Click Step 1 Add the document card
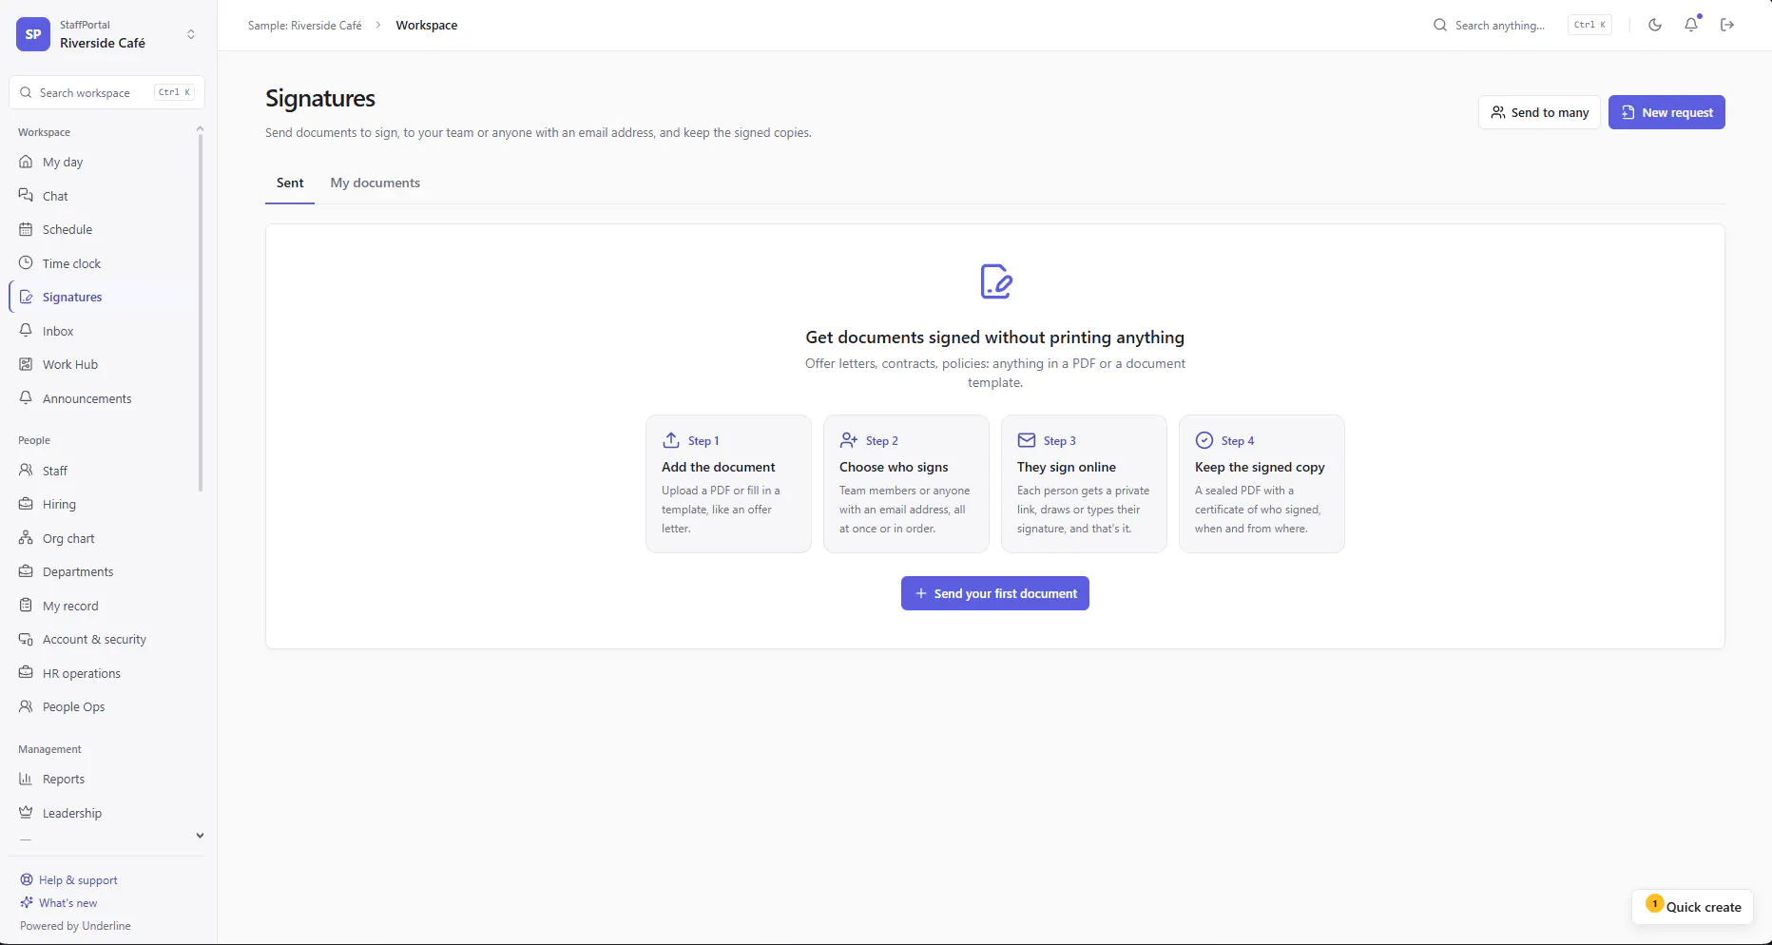 728,484
